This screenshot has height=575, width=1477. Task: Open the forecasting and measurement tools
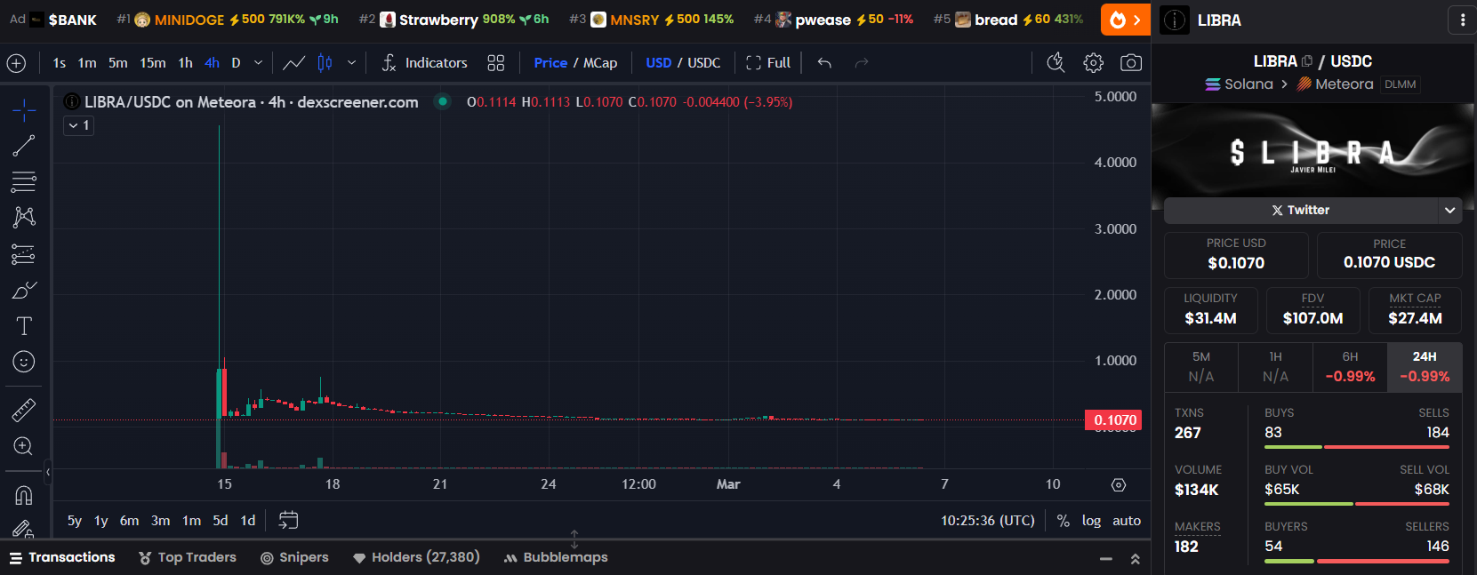pos(24,254)
